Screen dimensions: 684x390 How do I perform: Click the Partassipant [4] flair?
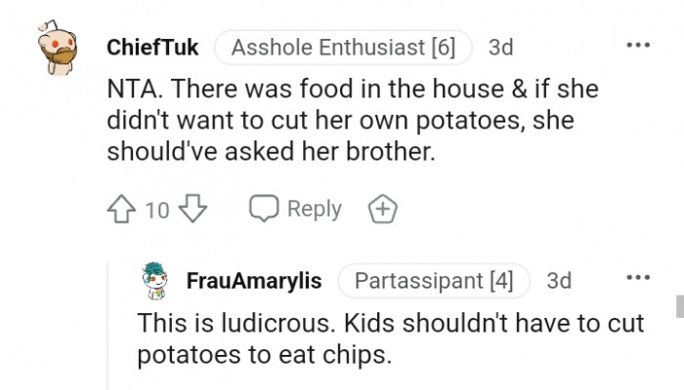tap(433, 281)
